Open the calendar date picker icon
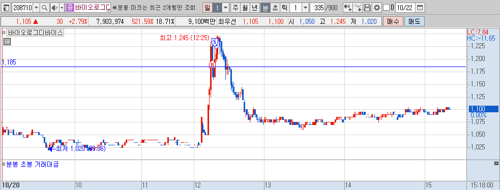 click(420, 8)
